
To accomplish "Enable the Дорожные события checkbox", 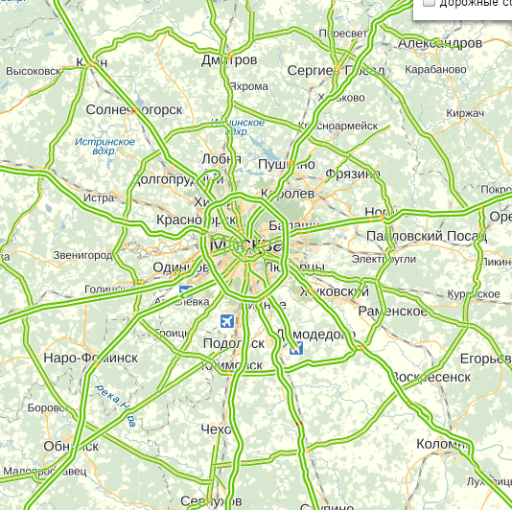I will (x=429, y=3).
